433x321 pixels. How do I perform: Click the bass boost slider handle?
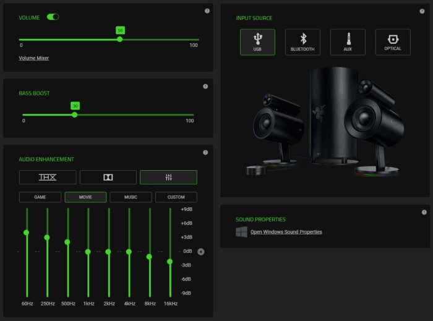pyautogui.click(x=75, y=115)
